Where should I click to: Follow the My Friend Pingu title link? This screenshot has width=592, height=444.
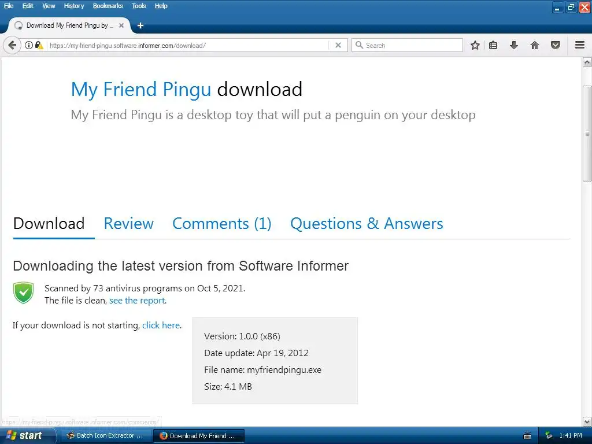[141, 90]
